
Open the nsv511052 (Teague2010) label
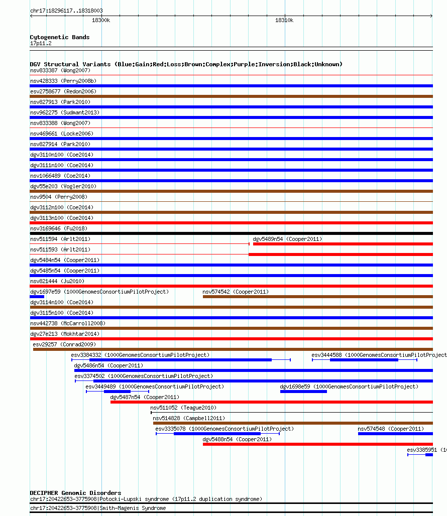click(x=183, y=408)
